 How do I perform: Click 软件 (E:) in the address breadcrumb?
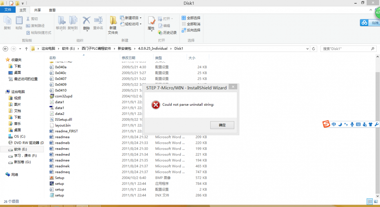click(68, 49)
